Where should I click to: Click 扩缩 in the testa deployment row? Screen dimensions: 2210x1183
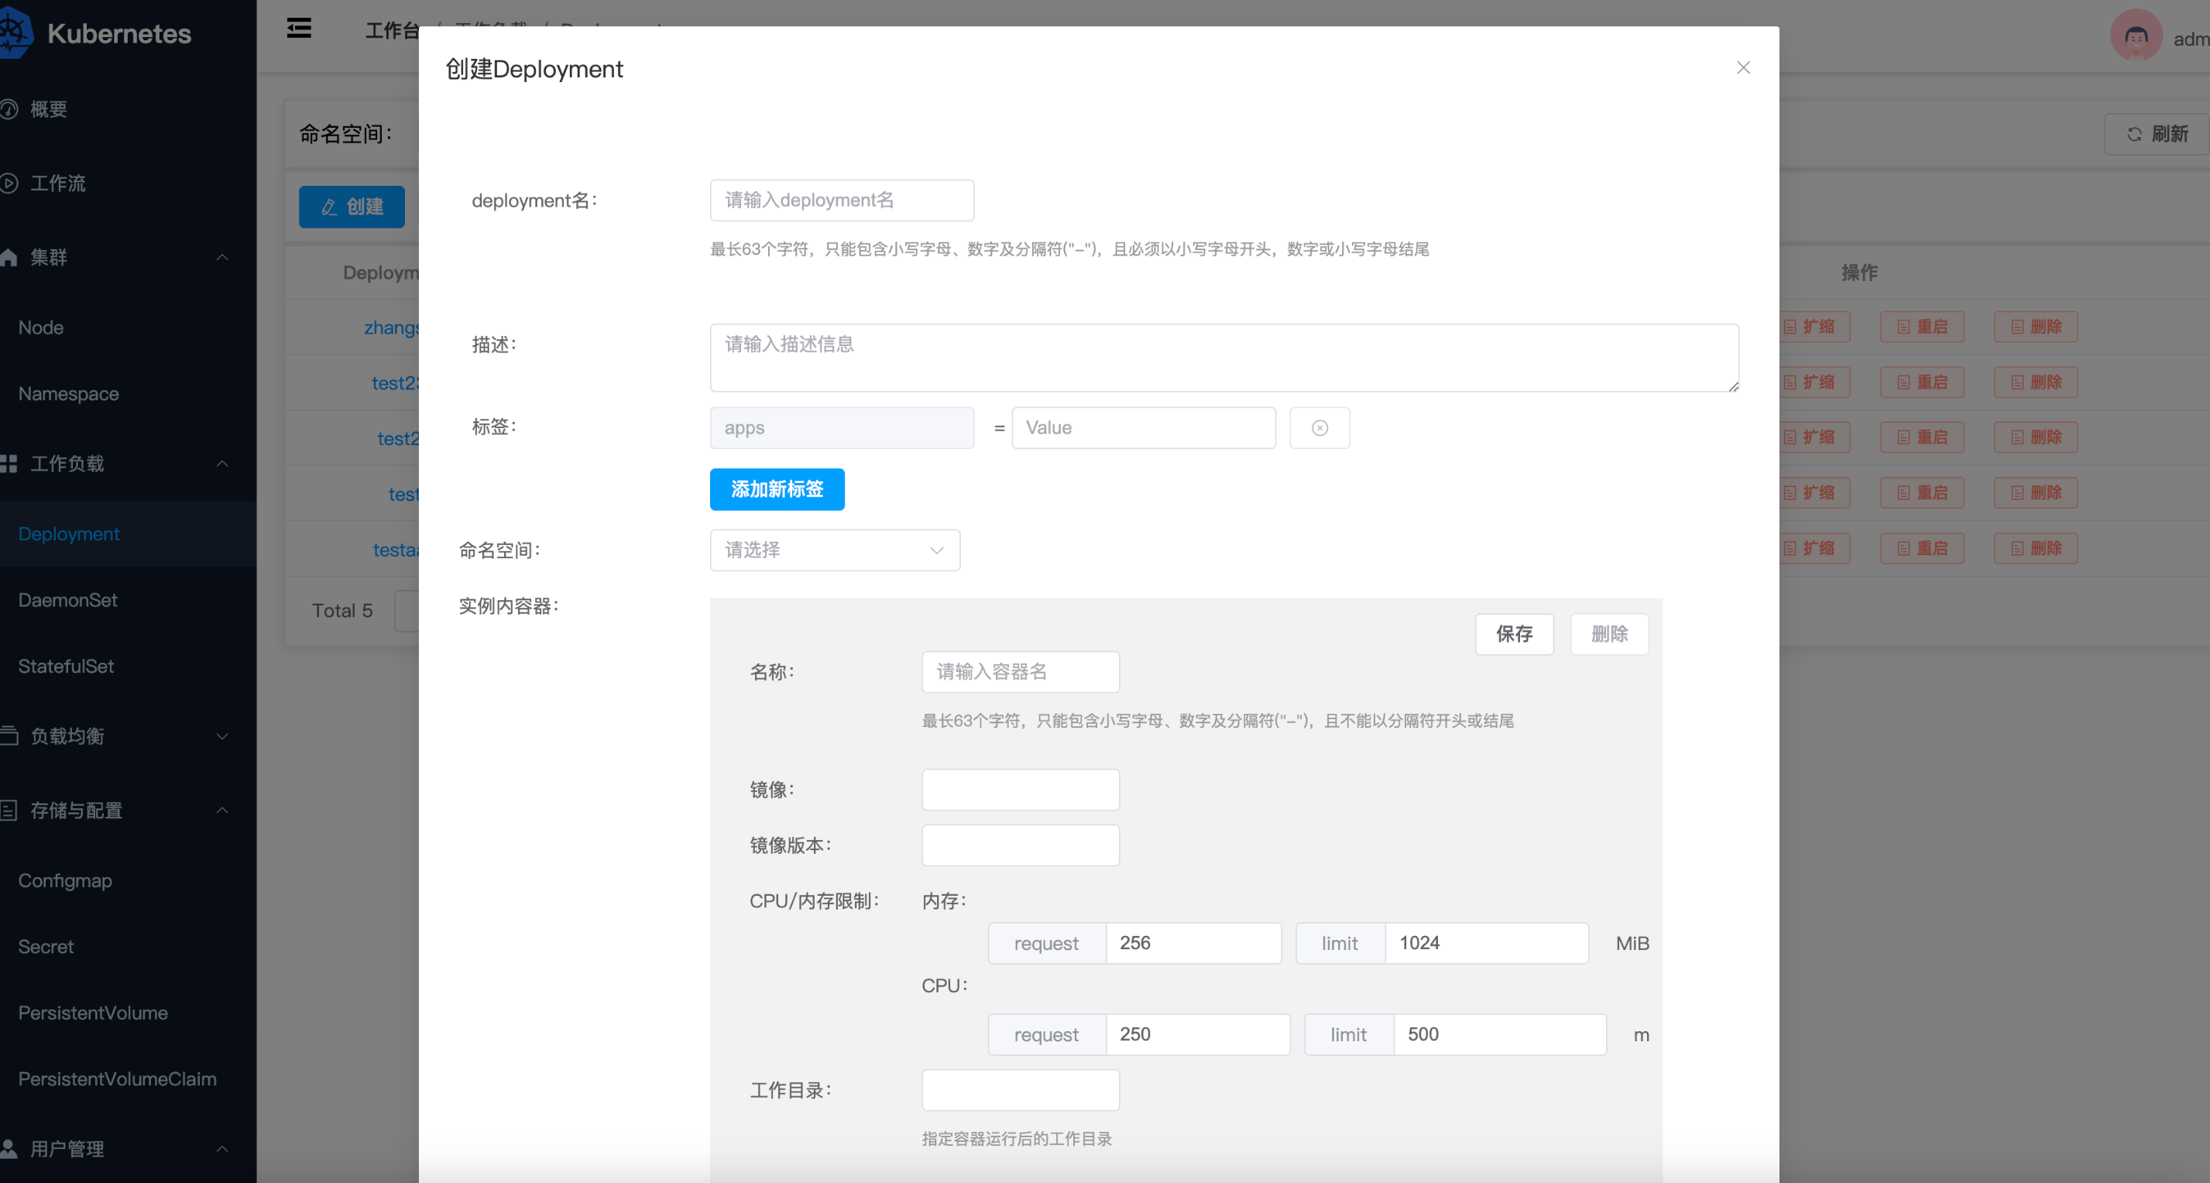(x=1813, y=548)
